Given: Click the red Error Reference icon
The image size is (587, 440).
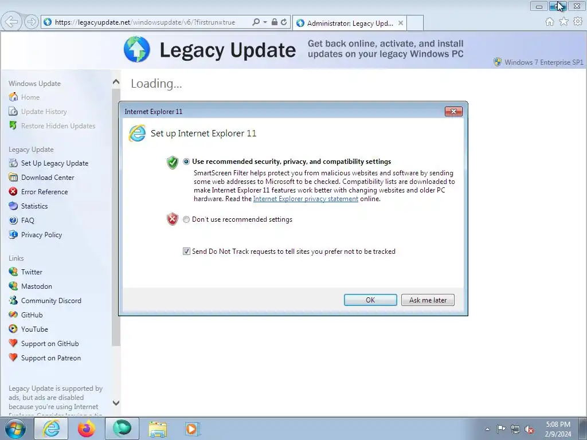Looking at the screenshot, I should click(13, 191).
